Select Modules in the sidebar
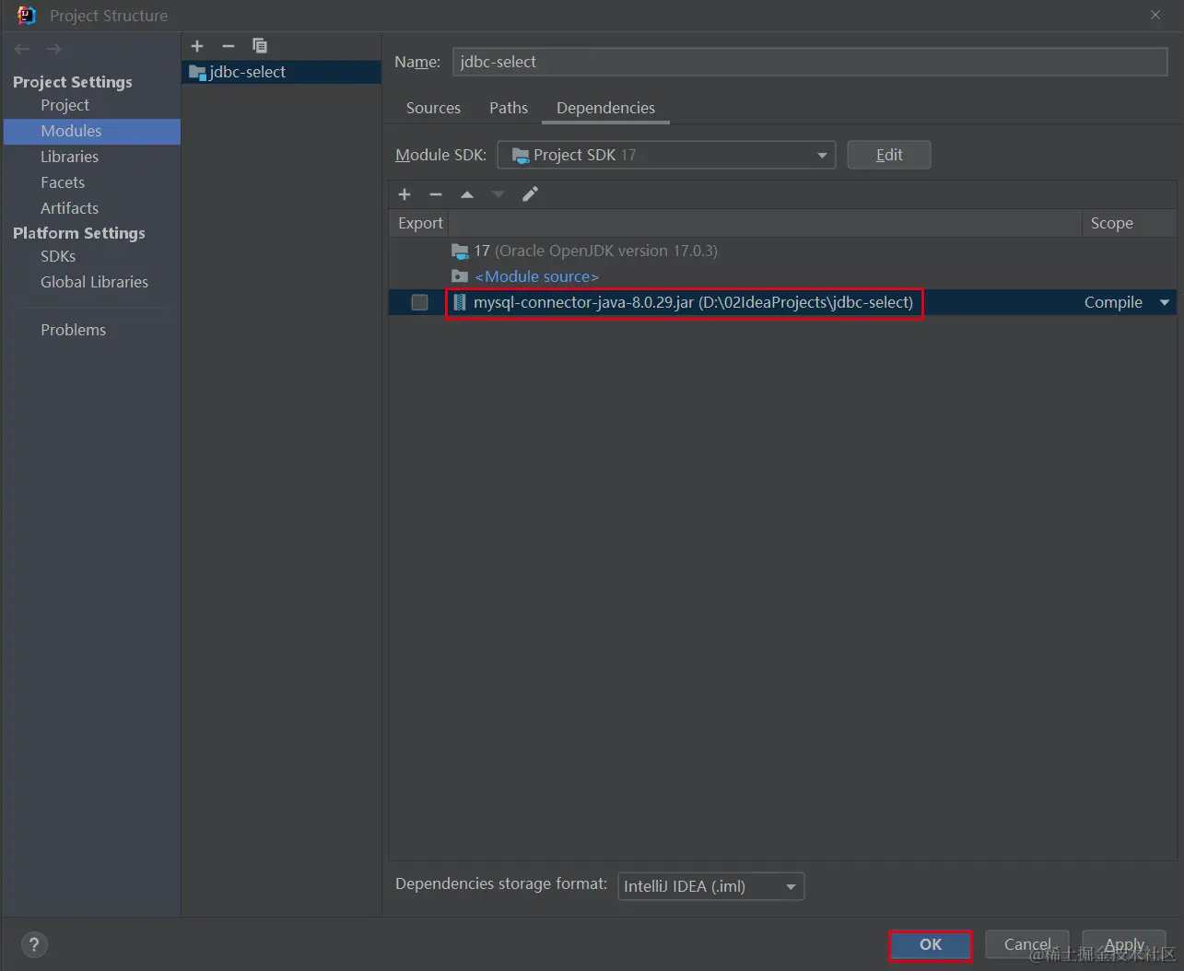 click(92, 131)
